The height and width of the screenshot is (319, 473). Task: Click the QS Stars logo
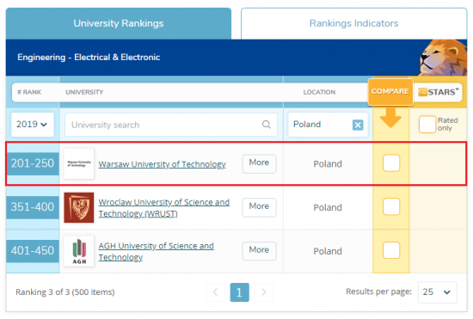coord(439,92)
